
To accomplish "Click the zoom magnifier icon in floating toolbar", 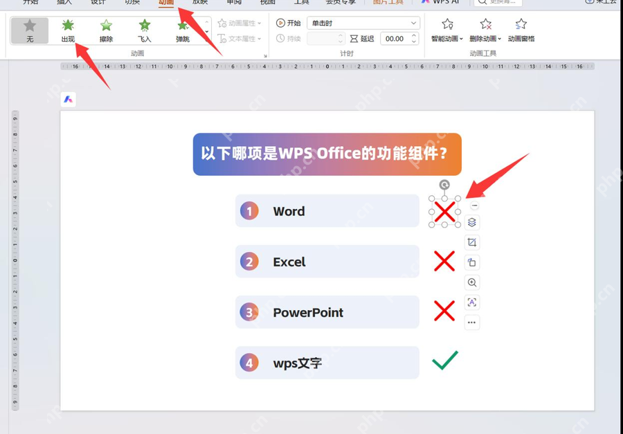I will (x=472, y=282).
